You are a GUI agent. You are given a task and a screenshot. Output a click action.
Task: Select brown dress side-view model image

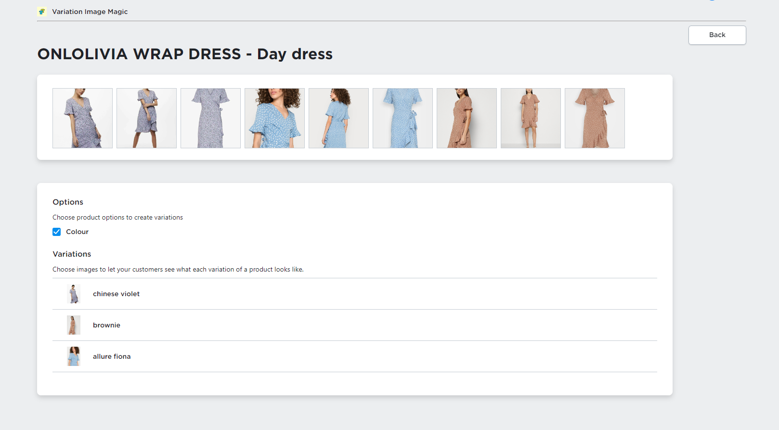pos(467,118)
